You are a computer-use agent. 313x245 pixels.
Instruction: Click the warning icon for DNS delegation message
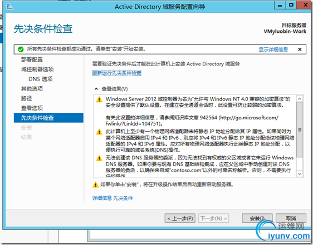tap(99, 158)
